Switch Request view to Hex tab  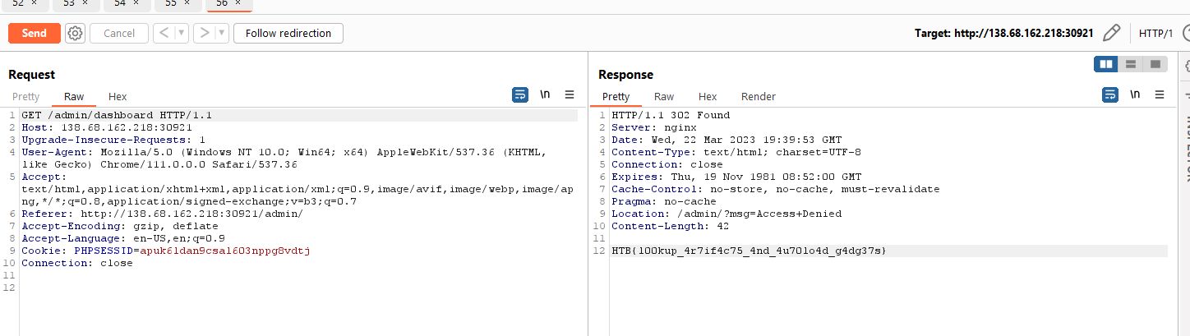pos(118,97)
